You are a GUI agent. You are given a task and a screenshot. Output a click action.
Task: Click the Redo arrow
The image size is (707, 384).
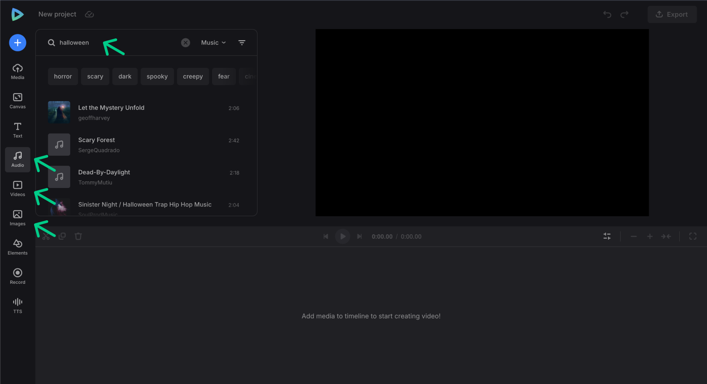coord(624,15)
